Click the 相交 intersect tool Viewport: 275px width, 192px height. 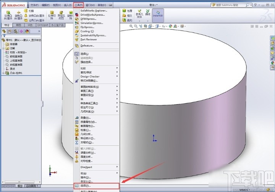[x=127, y=16]
